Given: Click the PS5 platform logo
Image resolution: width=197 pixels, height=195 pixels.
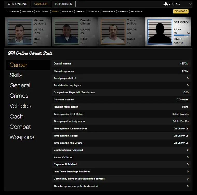Looking at the screenshot, I should tap(171, 4).
